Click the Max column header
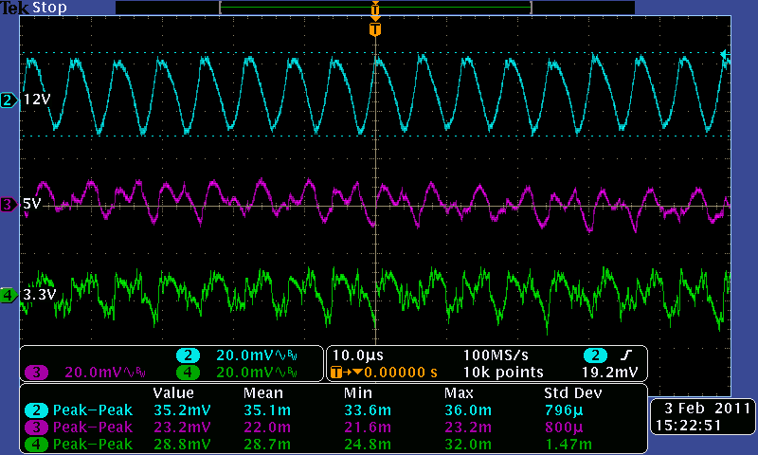 (459, 393)
